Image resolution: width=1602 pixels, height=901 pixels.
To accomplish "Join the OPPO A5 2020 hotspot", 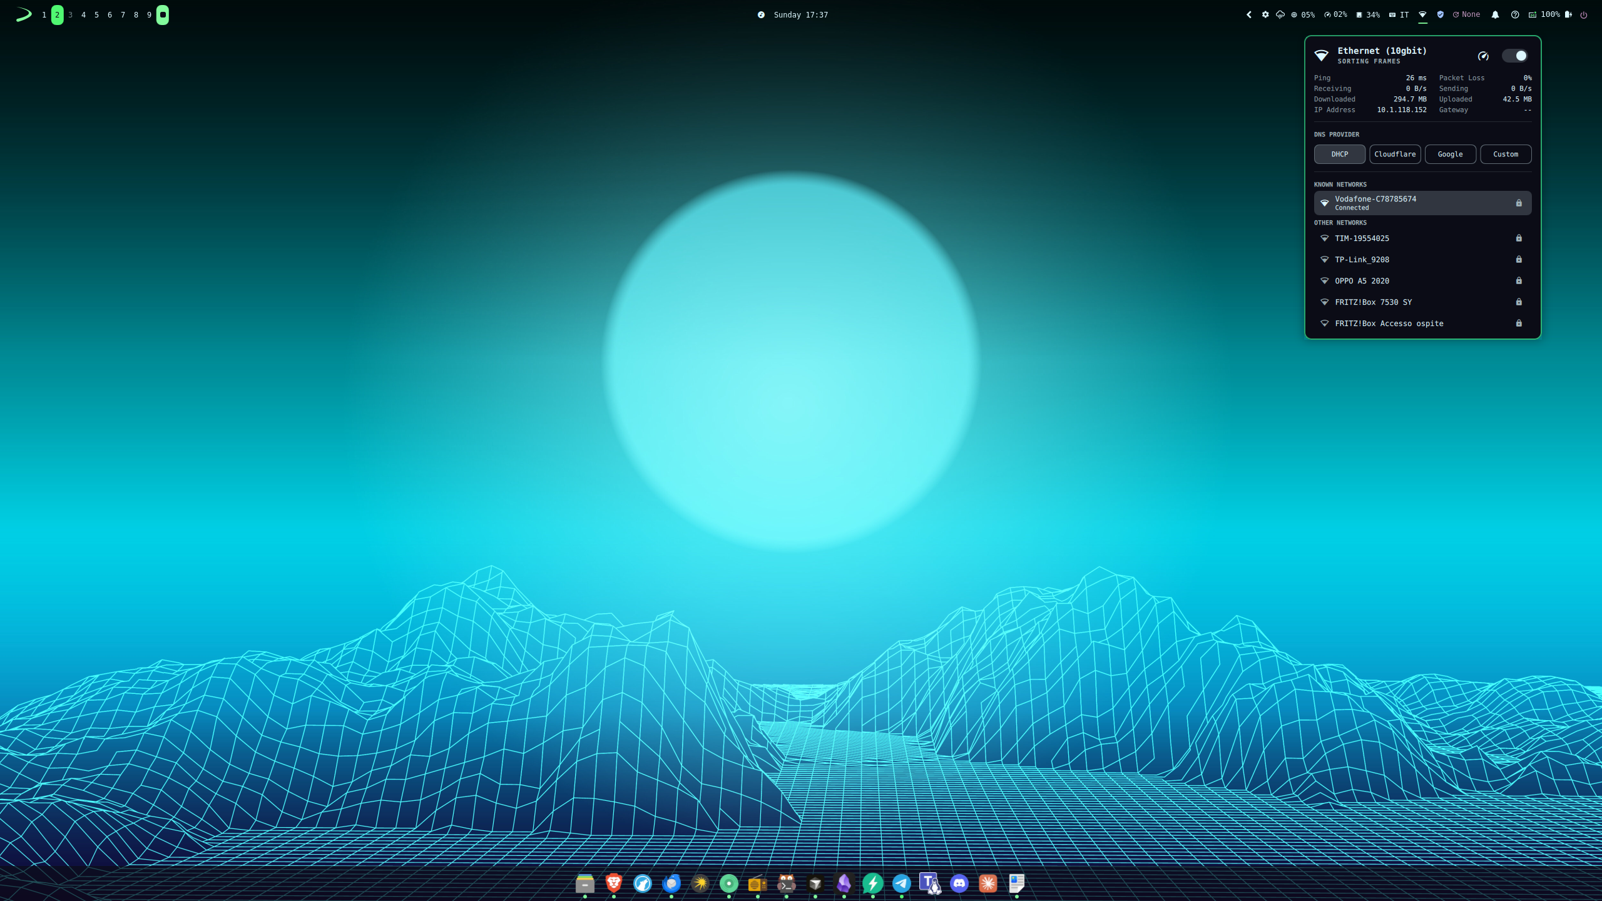I will click(x=1422, y=281).
